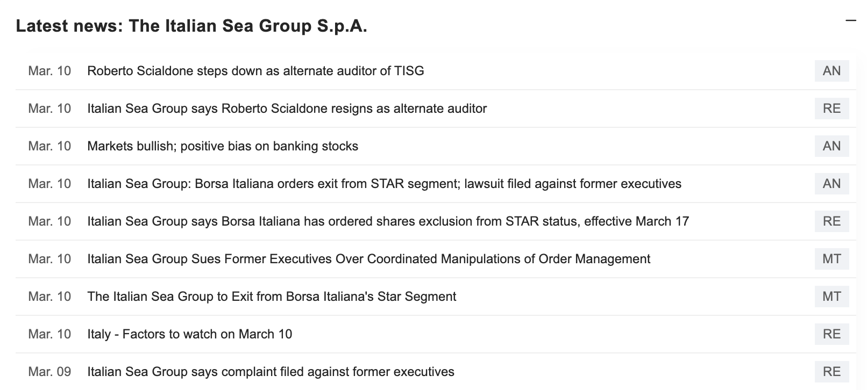Click RE badge on Factors to watch row

[832, 334]
